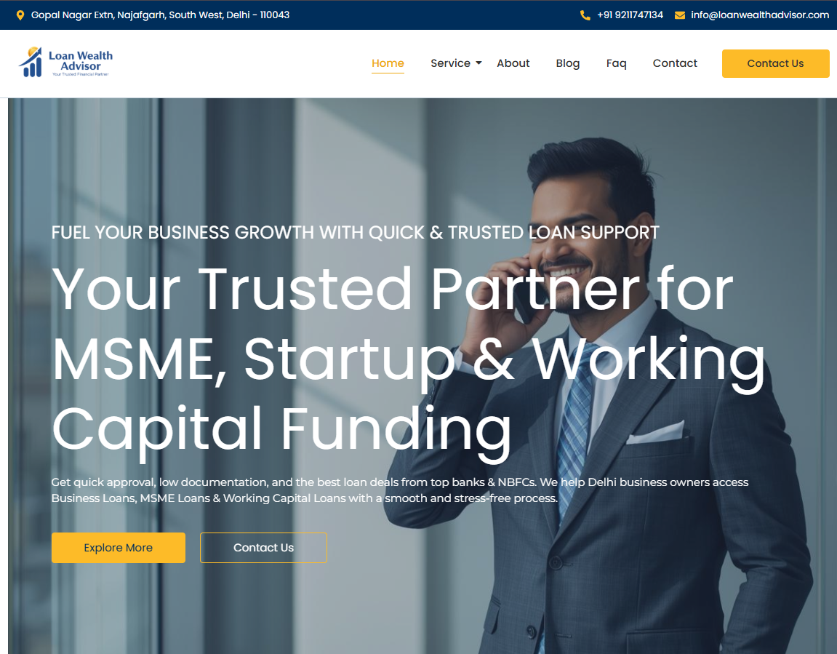Click the location pin icon in top bar
Screen dimensions: 837x654
20,15
